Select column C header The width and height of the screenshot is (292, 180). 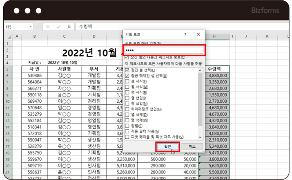[64, 36]
